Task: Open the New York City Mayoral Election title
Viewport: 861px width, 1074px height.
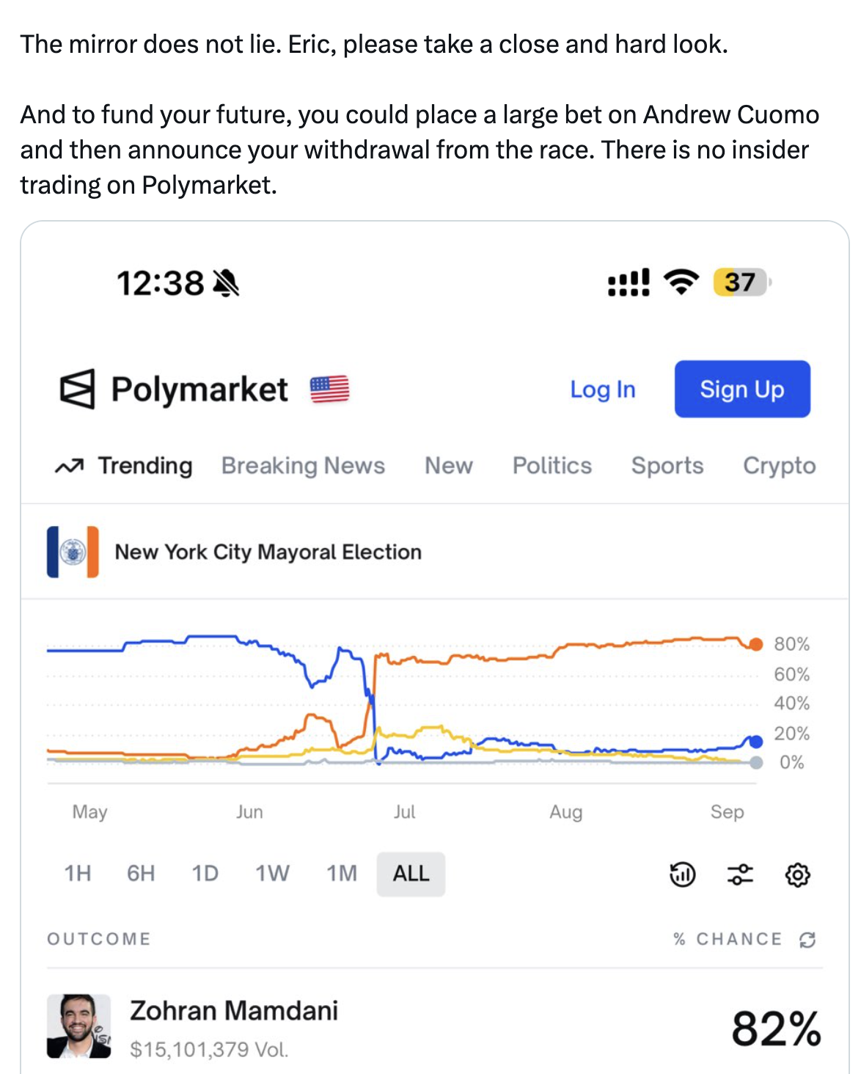Action: (268, 552)
